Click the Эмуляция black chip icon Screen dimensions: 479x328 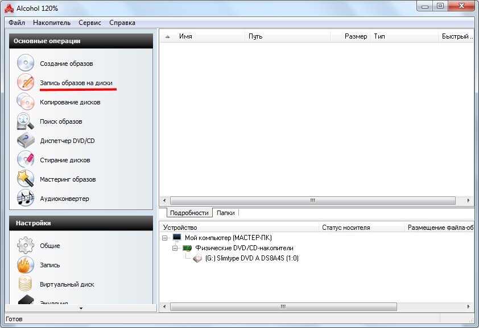pos(26,300)
